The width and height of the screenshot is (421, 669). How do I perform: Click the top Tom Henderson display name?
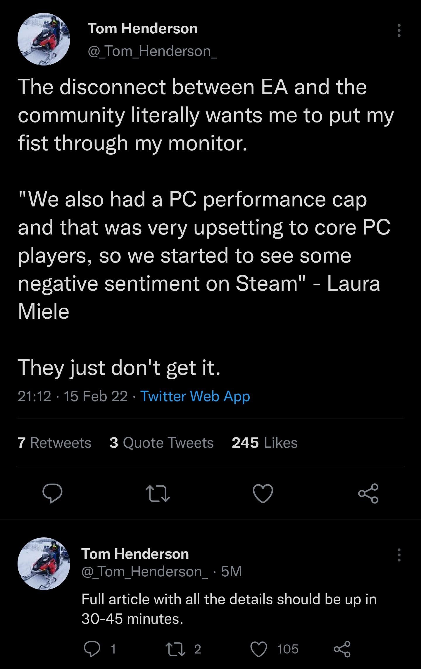tap(143, 29)
